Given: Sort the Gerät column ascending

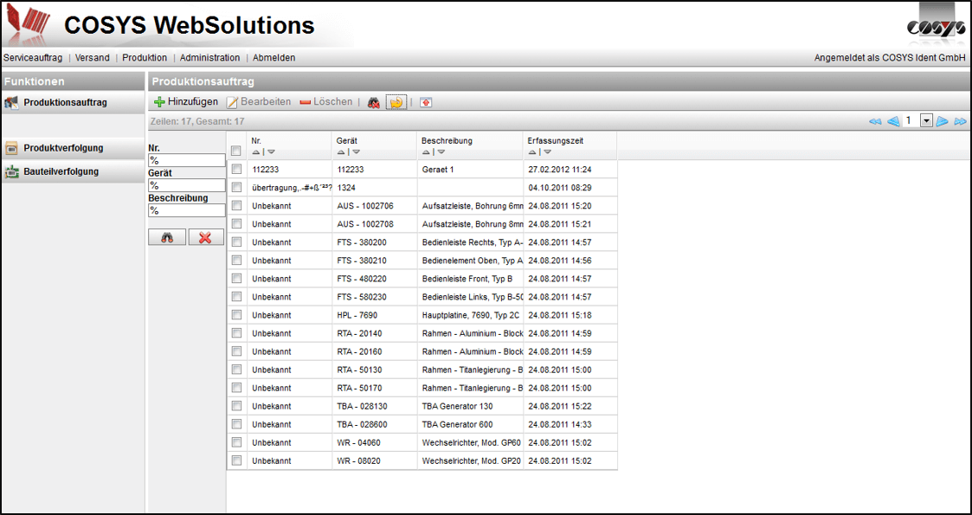Looking at the screenshot, I should (x=340, y=151).
